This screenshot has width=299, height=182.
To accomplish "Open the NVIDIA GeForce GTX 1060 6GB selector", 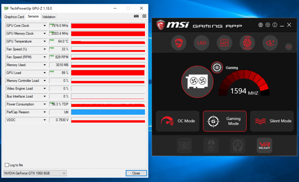I will coord(35,173).
